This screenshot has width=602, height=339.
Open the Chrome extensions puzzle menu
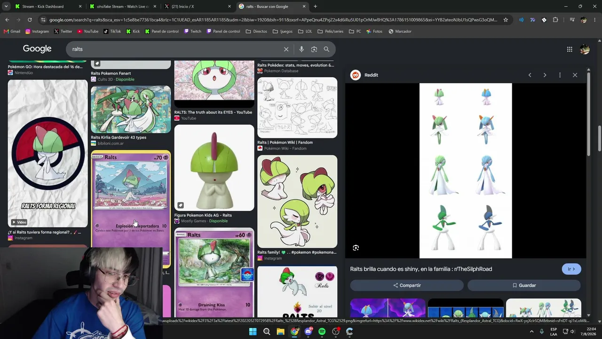point(555,20)
